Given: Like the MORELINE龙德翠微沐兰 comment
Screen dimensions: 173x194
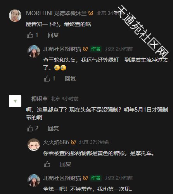Looking at the screenshot, I should pyautogui.click(x=30, y=35).
